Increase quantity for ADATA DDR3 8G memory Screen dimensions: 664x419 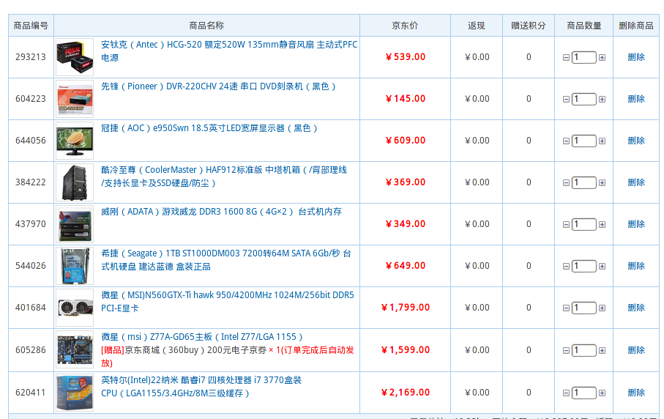tap(603, 225)
